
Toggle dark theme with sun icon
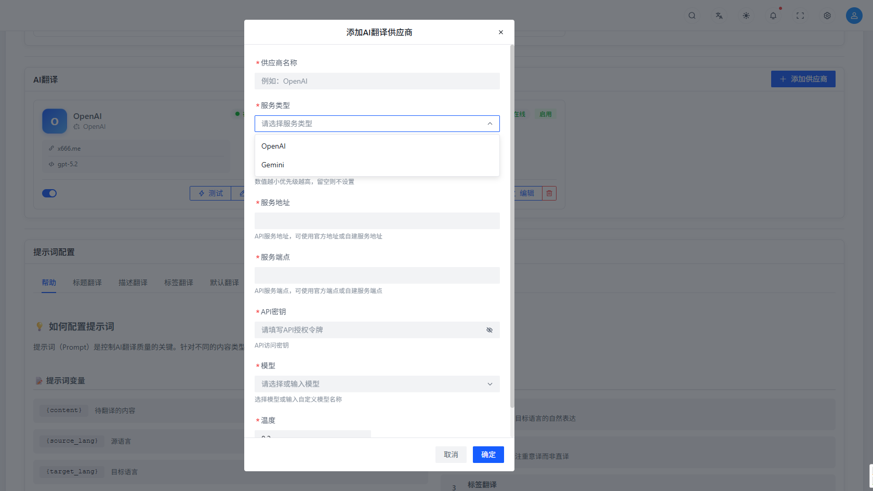746,16
